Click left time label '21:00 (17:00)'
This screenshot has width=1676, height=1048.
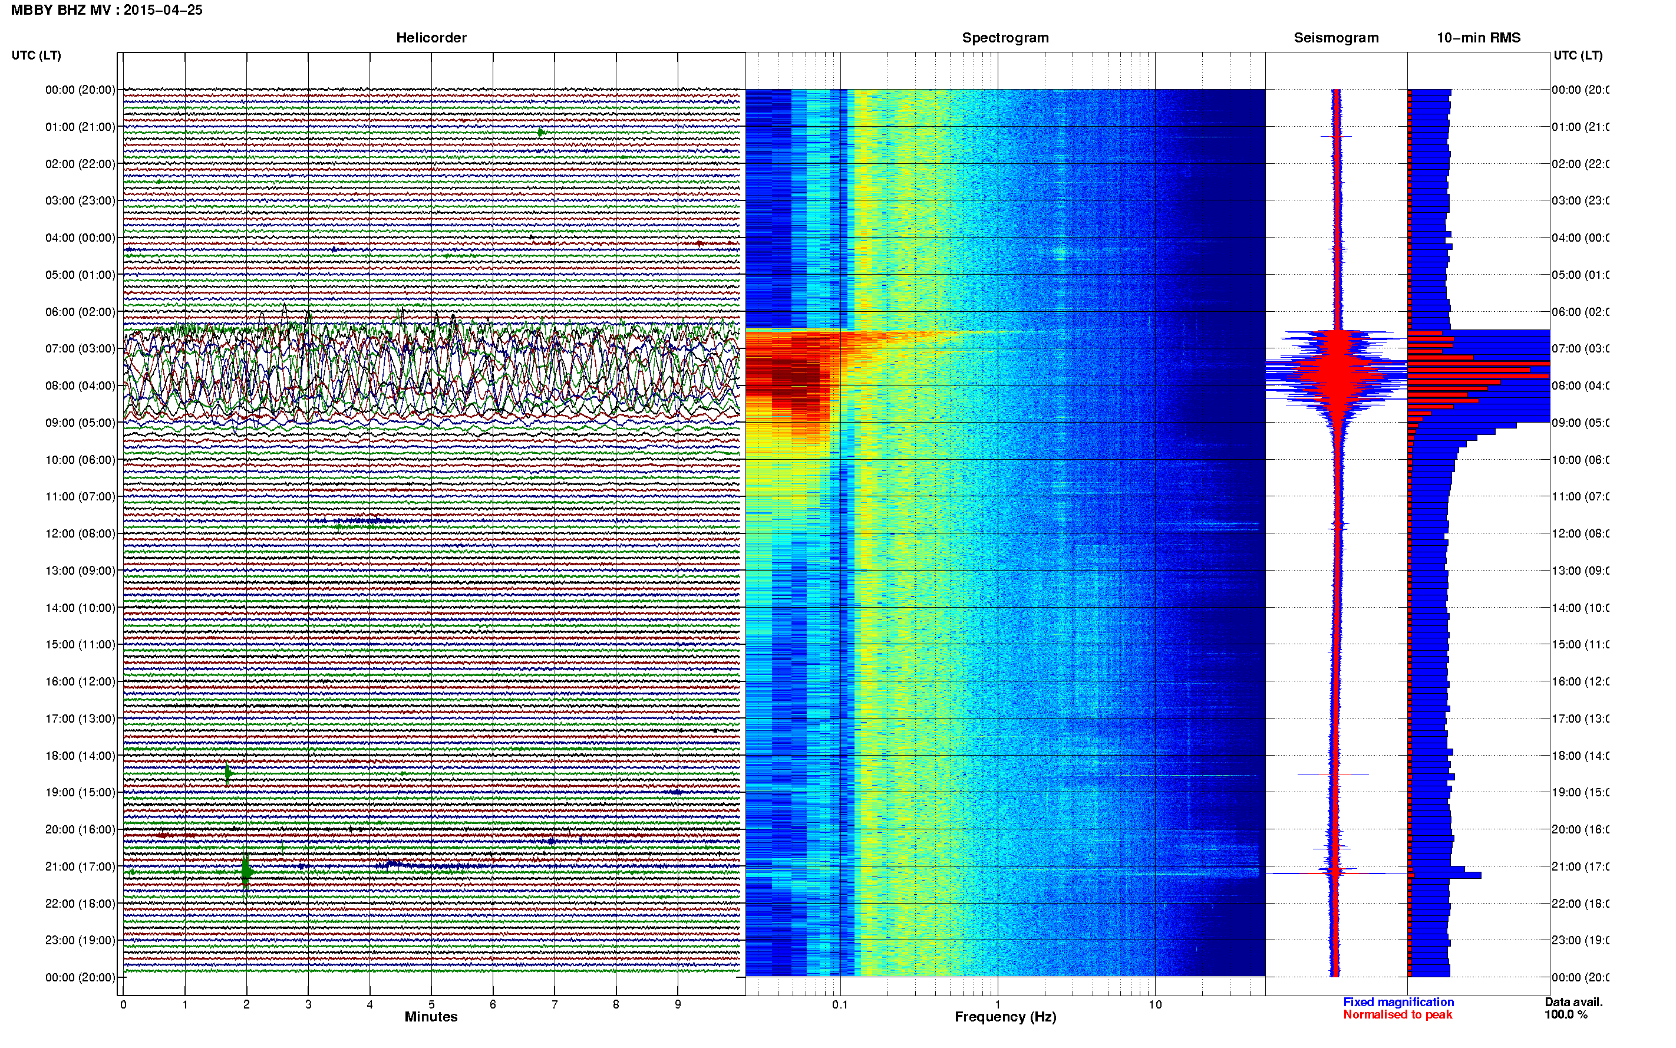pyautogui.click(x=80, y=866)
